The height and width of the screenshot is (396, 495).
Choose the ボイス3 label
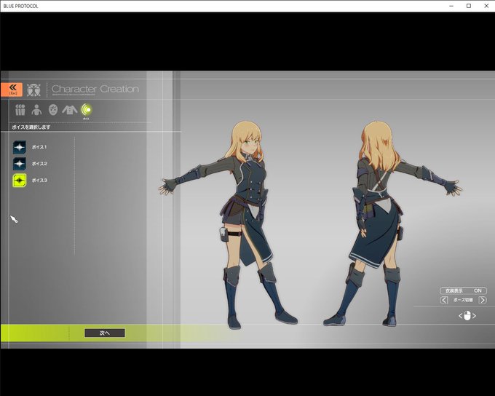coord(39,181)
